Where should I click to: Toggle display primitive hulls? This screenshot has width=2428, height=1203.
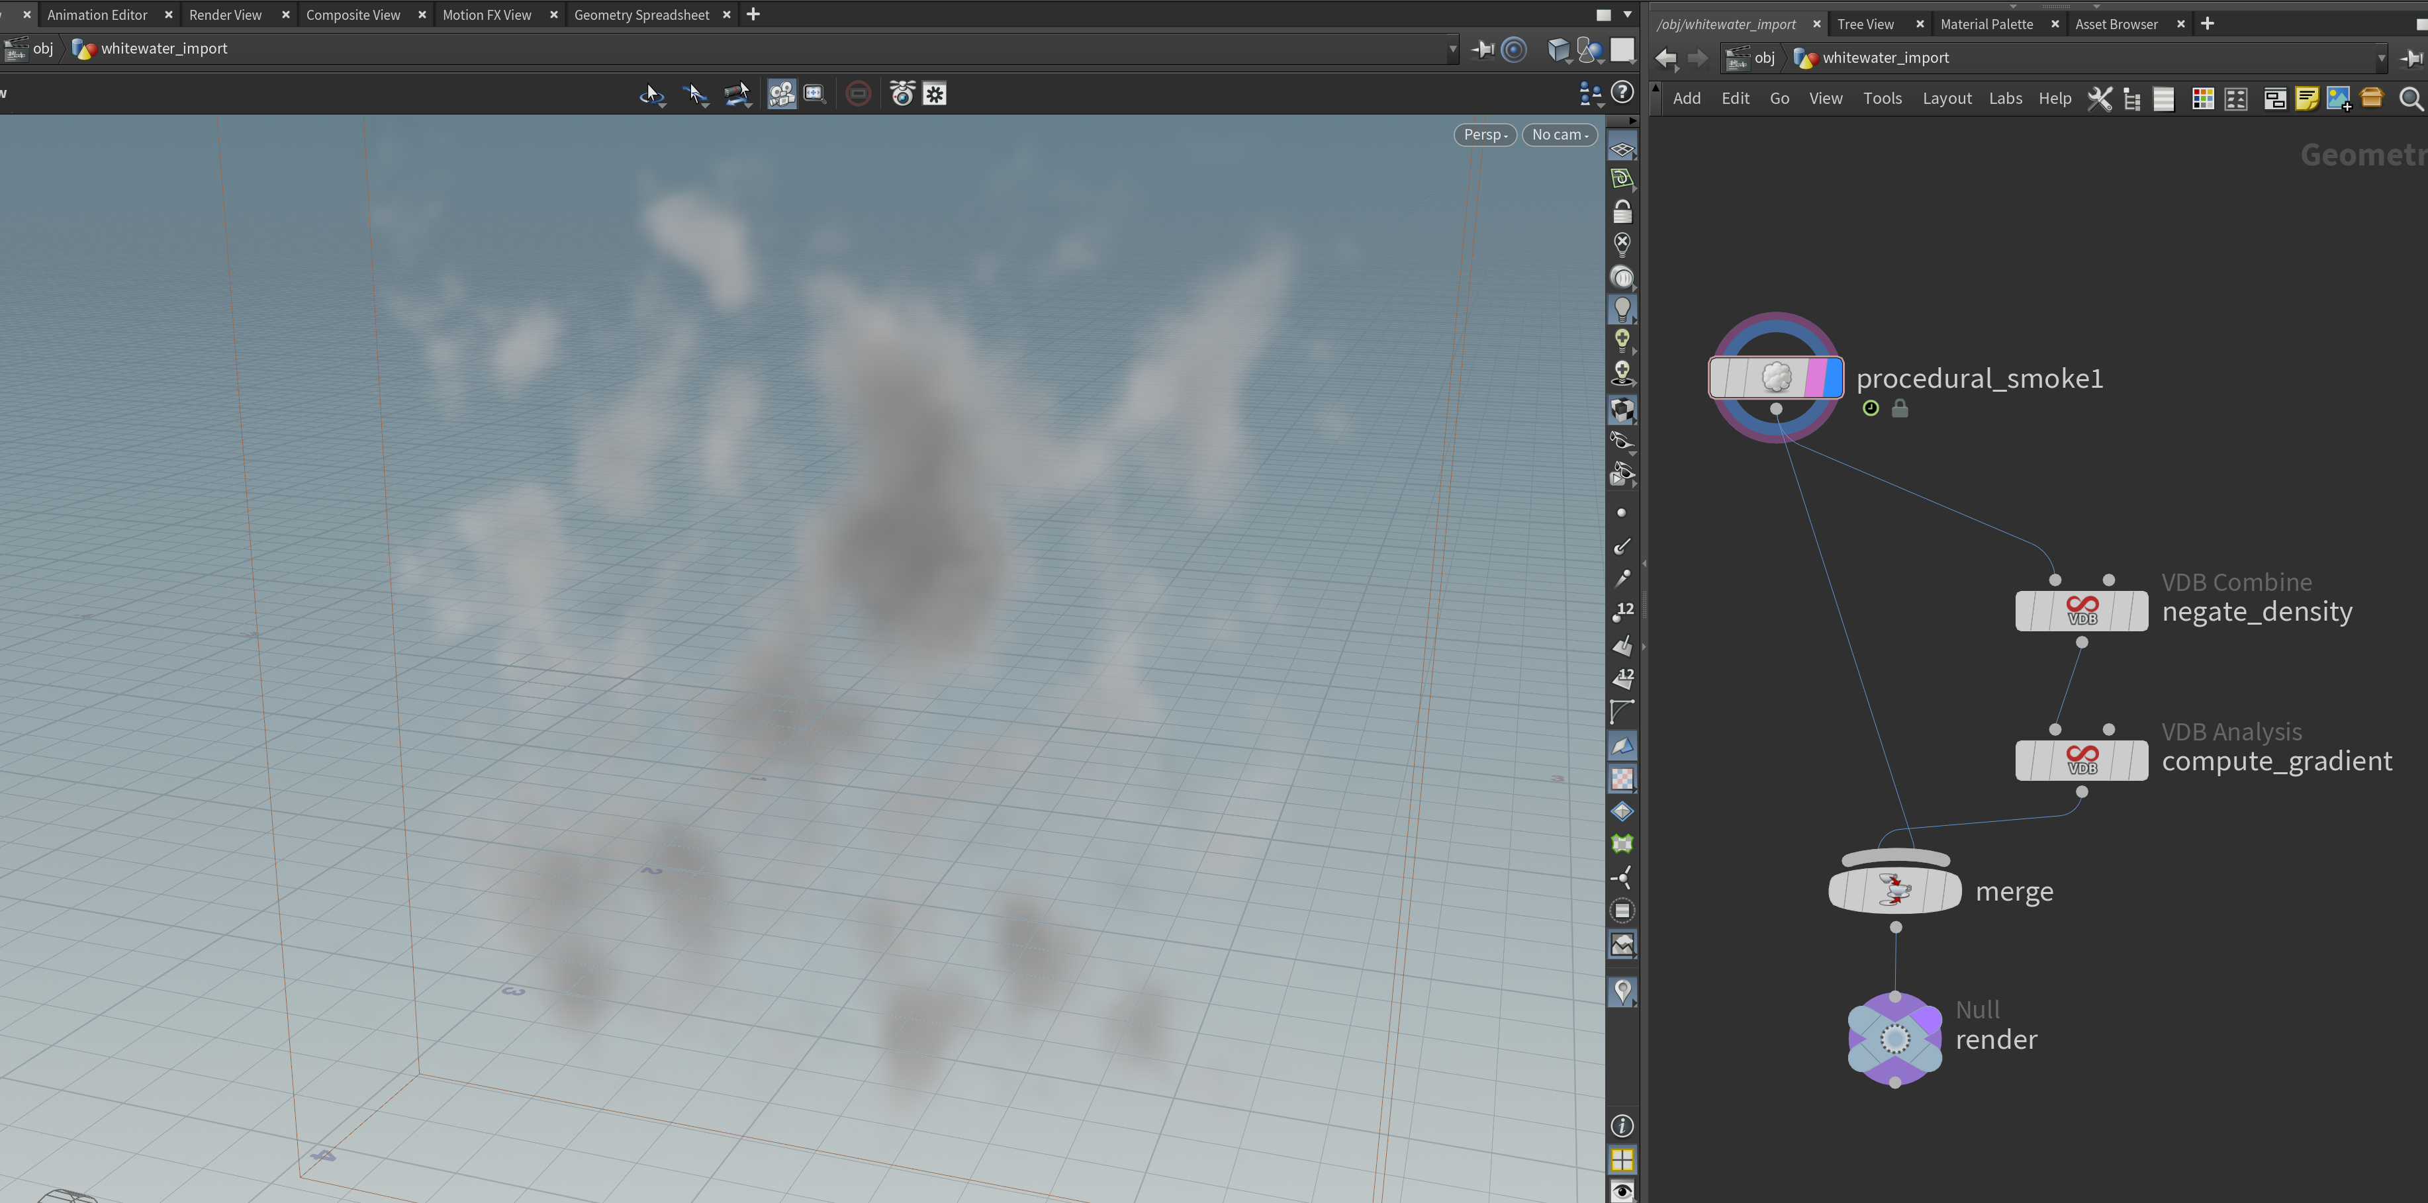[1621, 711]
